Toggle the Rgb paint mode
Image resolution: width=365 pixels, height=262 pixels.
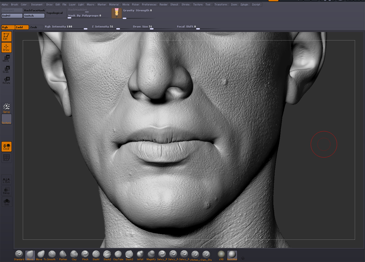[x=8, y=27]
